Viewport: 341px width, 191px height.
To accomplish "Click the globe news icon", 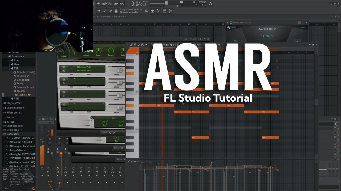I will tap(147, 11).
